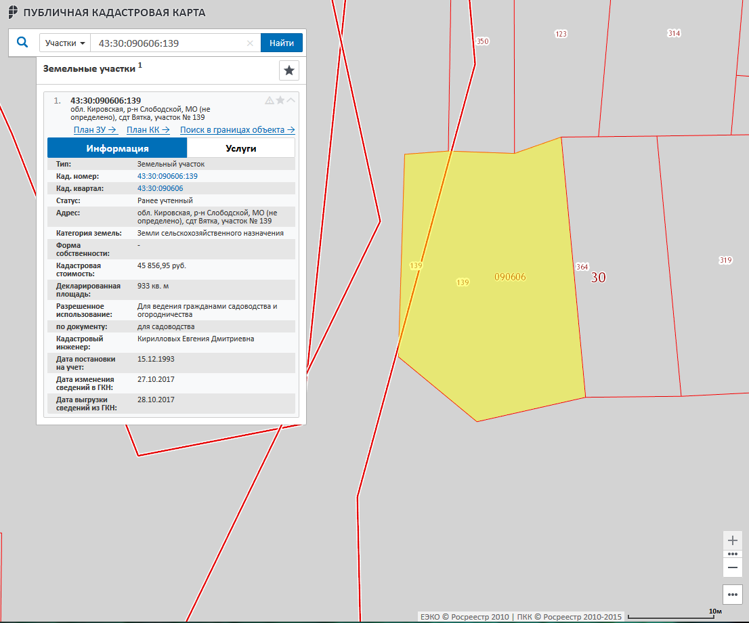Open the Участки search type dropdown
Image resolution: width=749 pixels, height=623 pixels.
pos(65,43)
